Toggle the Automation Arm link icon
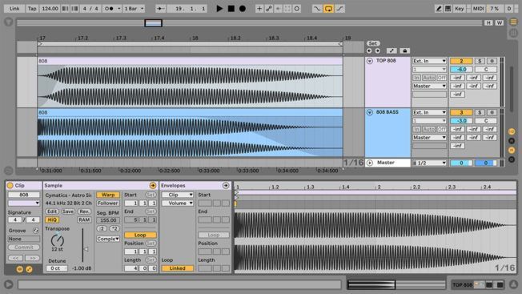 pos(269,9)
